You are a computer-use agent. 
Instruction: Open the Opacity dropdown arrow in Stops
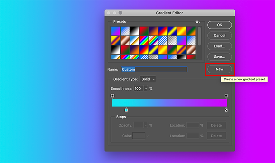[x=146, y=125]
